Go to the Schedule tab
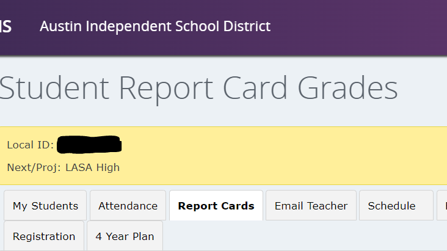This screenshot has width=447, height=251. pos(391,206)
